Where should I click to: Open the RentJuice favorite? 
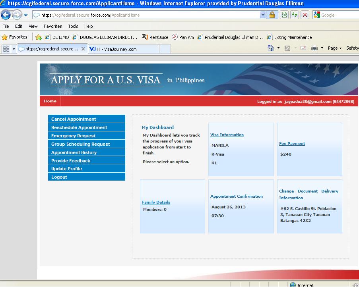pos(155,37)
